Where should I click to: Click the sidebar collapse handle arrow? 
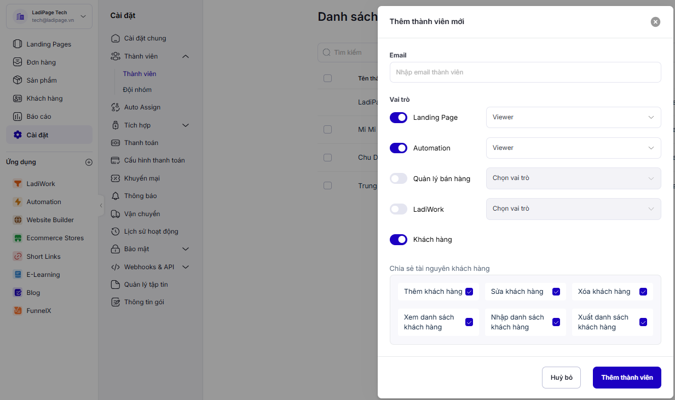101,206
